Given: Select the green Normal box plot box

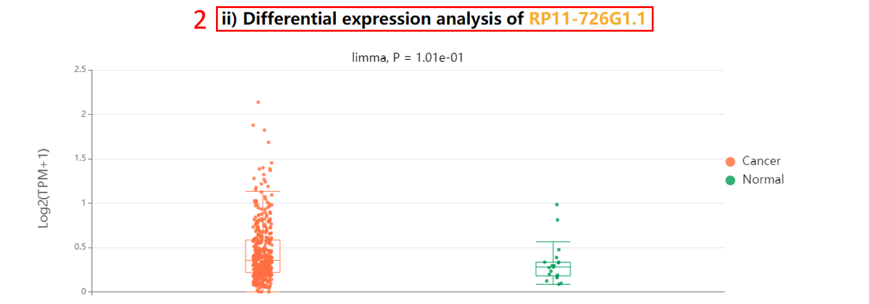Looking at the screenshot, I should (x=553, y=269).
